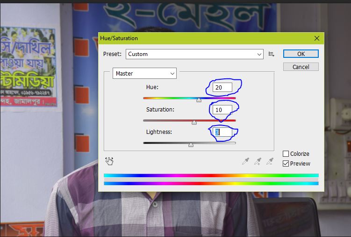Click the Hue: label
The width and height of the screenshot is (351, 237).
point(152,87)
